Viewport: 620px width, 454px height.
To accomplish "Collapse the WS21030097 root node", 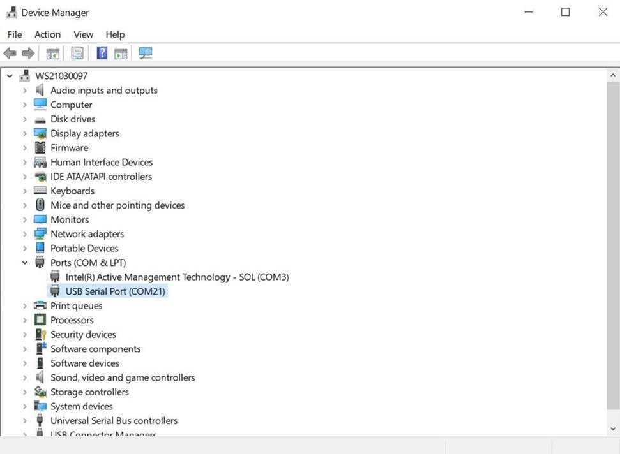I will click(x=10, y=76).
